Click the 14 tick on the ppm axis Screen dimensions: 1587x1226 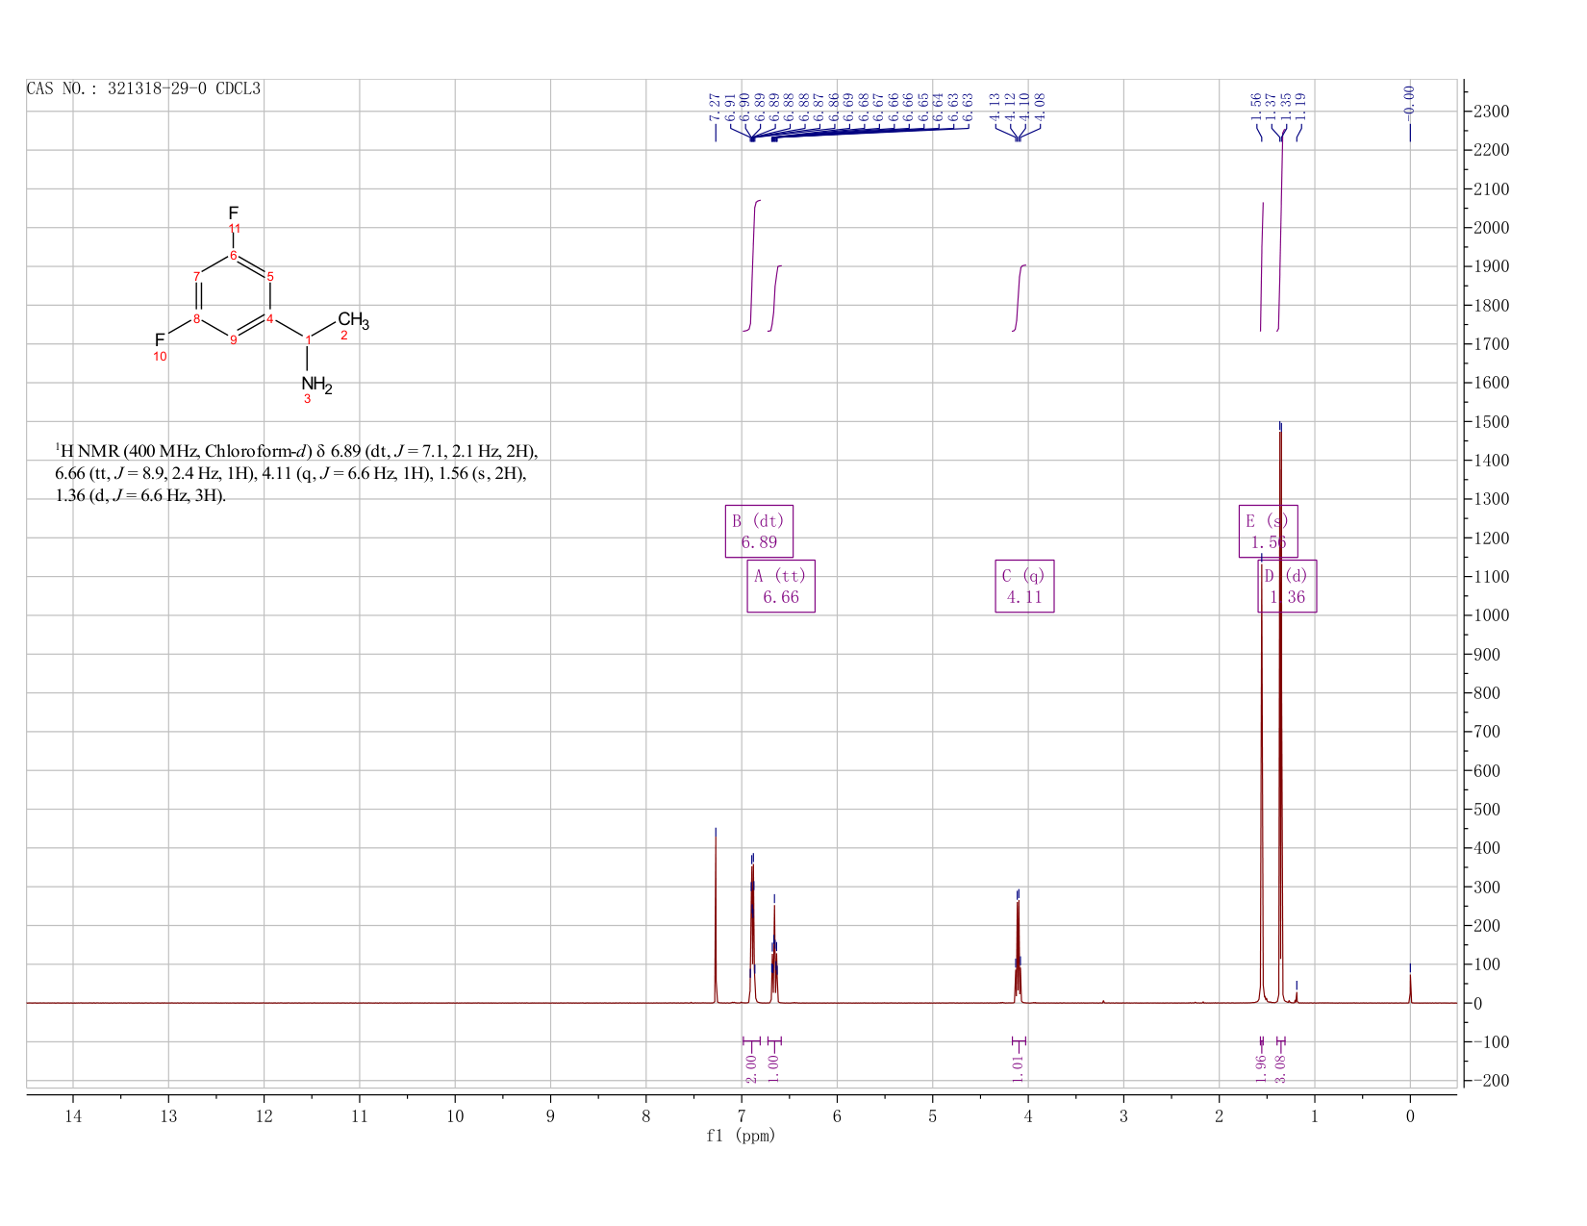[73, 1115]
